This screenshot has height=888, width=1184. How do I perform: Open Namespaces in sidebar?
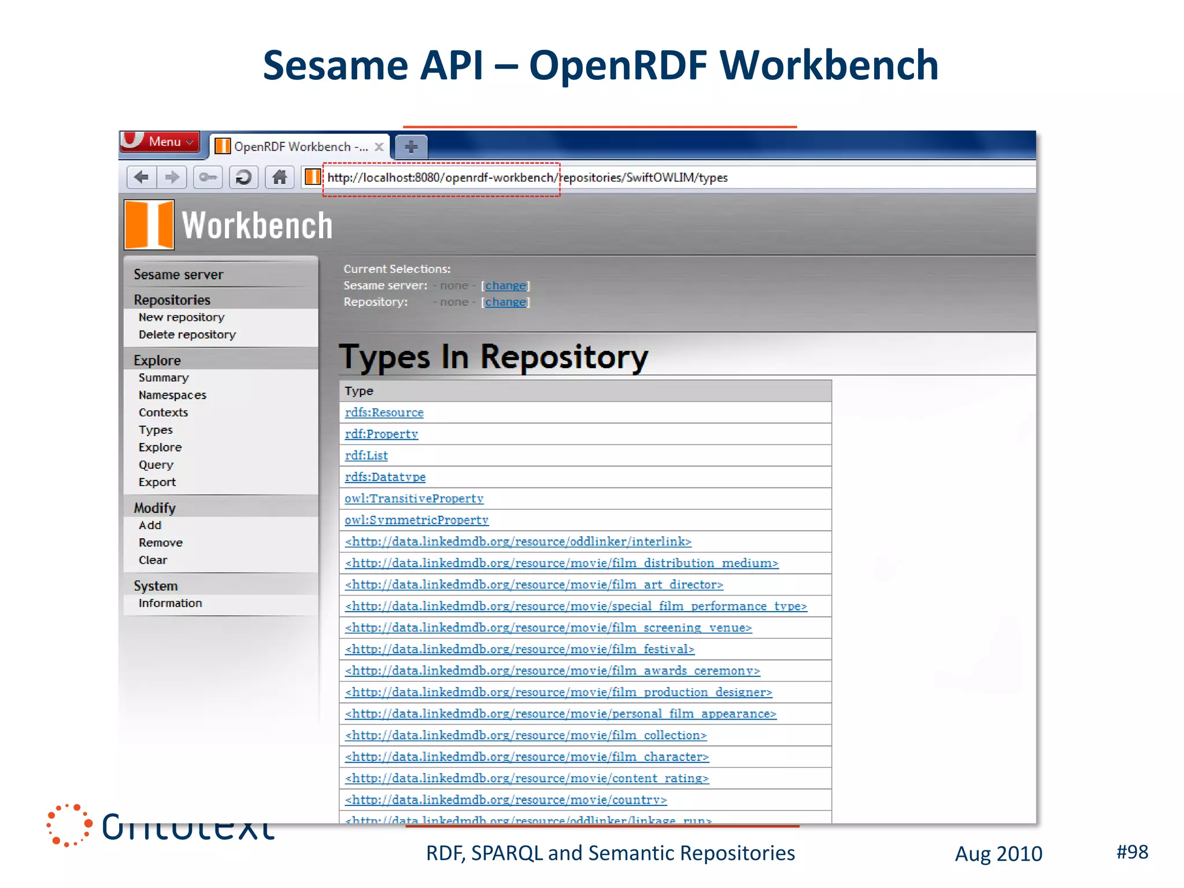[x=172, y=395]
